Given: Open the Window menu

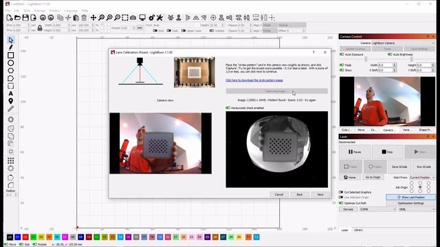Looking at the screenshot, I should pyautogui.click(x=54, y=11).
